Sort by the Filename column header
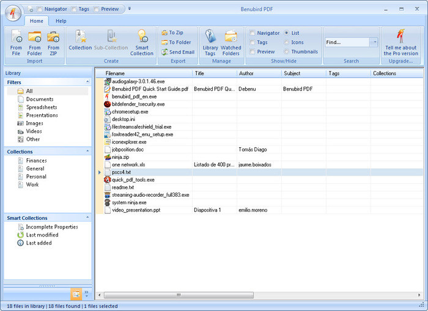 pos(148,73)
